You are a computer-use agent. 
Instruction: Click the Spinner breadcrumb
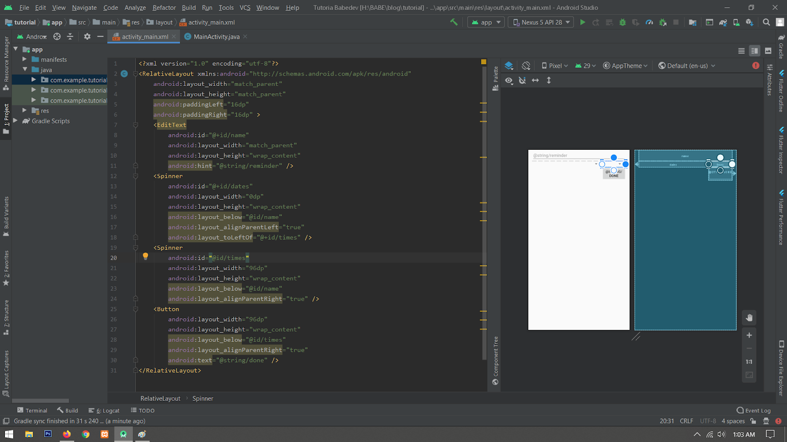pos(203,398)
